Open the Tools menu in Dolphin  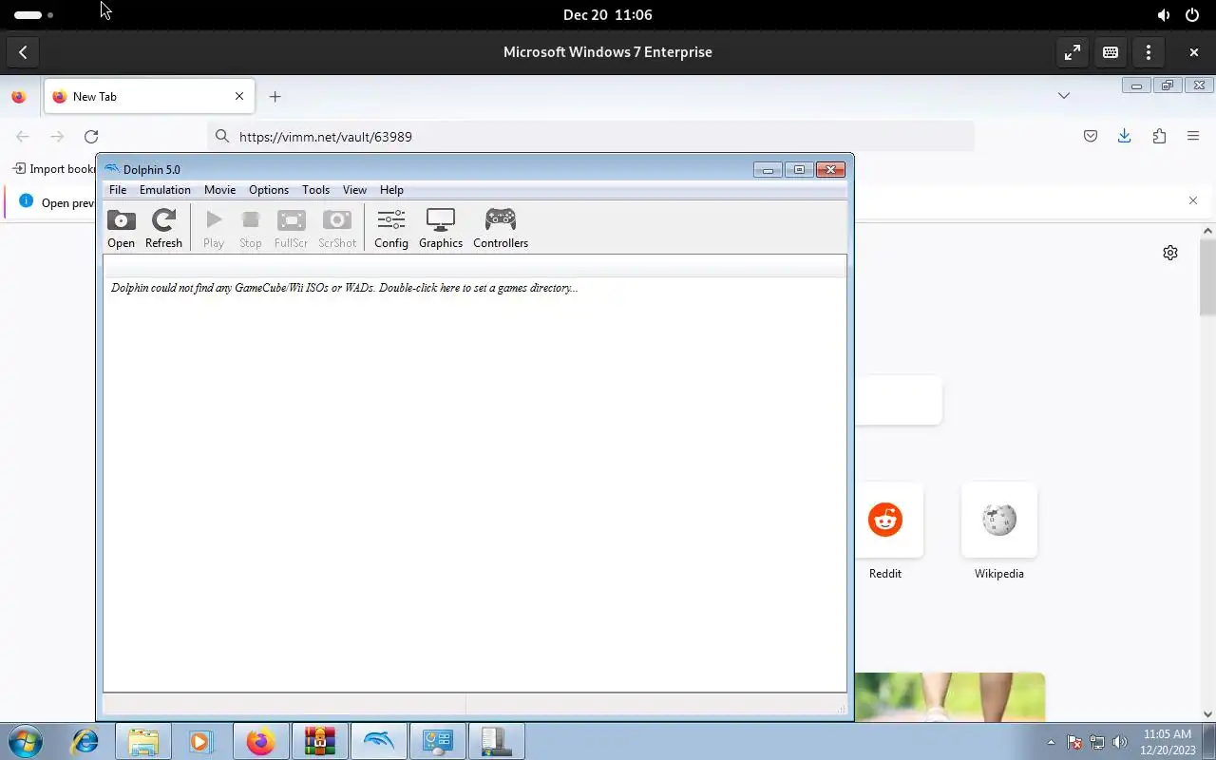tap(315, 190)
